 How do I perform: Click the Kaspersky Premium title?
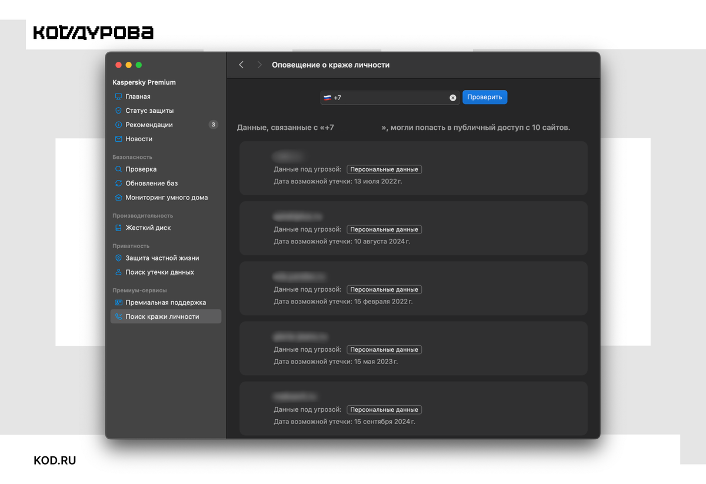[144, 82]
